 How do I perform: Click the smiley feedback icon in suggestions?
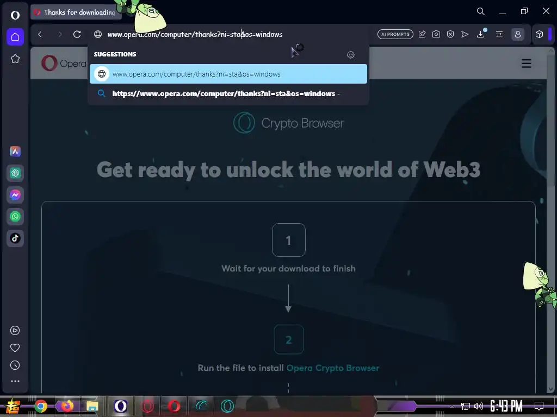(351, 55)
